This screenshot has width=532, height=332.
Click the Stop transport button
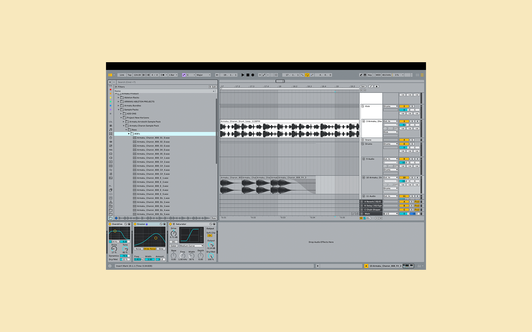(x=248, y=75)
